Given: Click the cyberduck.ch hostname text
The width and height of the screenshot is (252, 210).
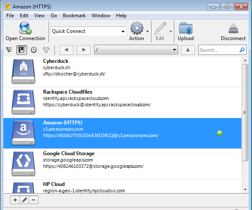Looking at the screenshot, I should click(57, 67).
